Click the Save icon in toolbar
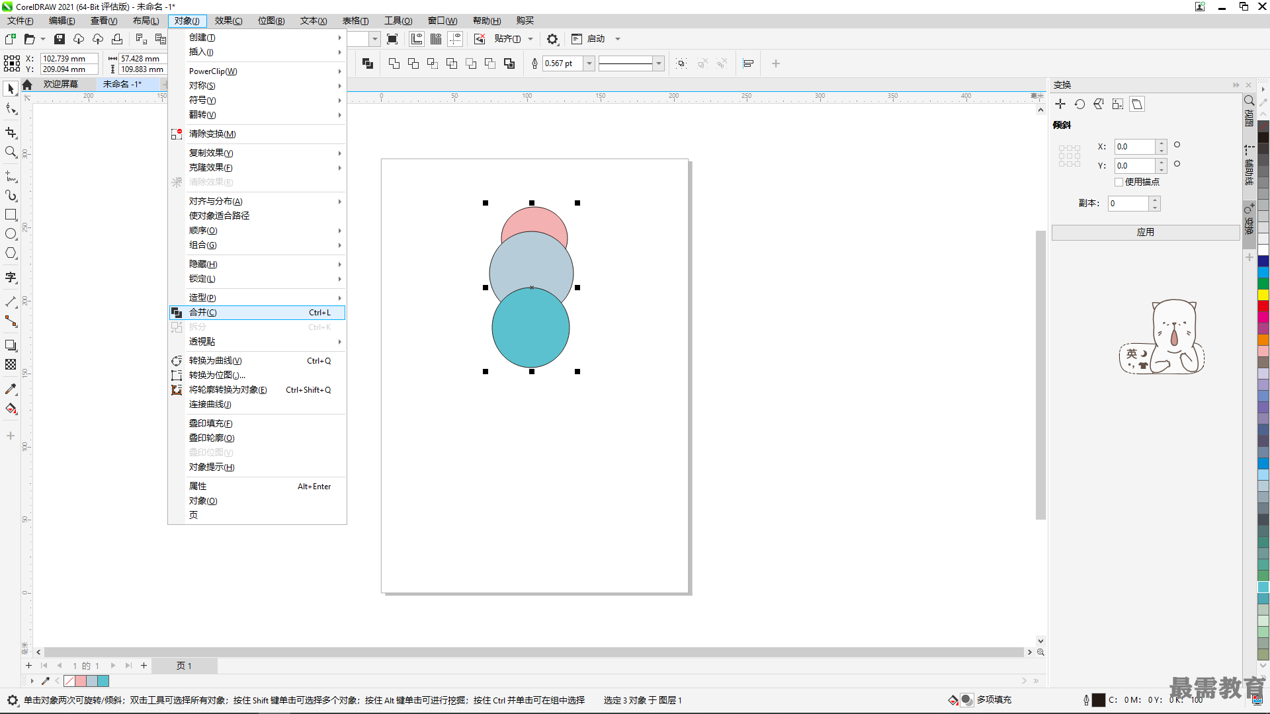Image resolution: width=1270 pixels, height=714 pixels. [60, 39]
